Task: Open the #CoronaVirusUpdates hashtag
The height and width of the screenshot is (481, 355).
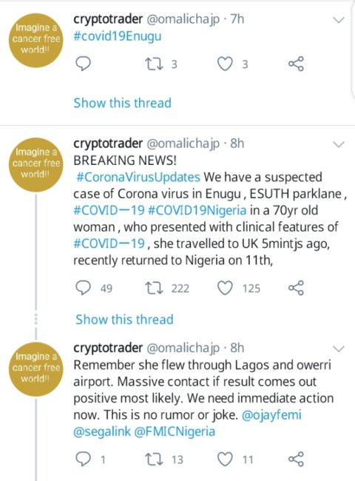Action: click(x=138, y=178)
